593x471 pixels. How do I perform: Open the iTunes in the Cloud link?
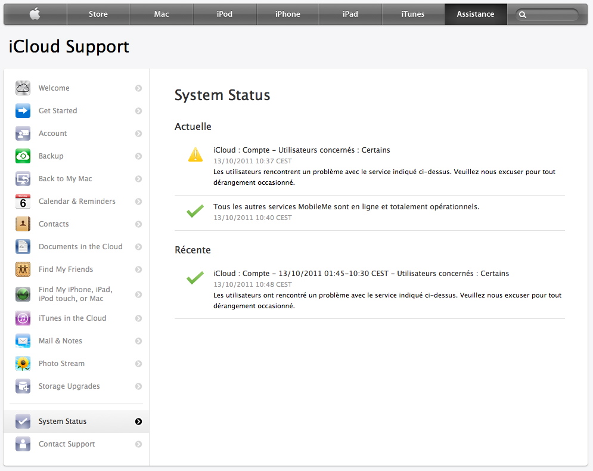[73, 318]
